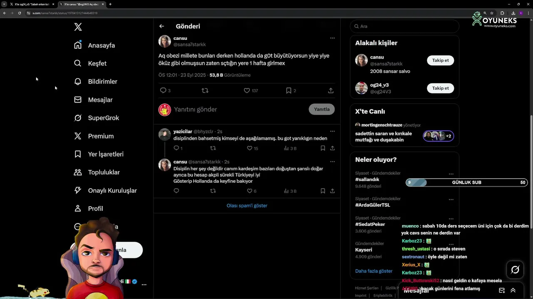Bookmark cansu's reply comment

point(323,191)
